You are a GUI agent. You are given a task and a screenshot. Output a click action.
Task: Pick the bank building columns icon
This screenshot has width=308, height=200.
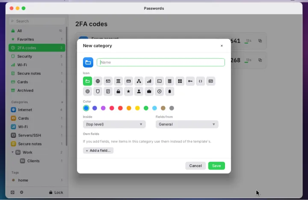(x=118, y=81)
